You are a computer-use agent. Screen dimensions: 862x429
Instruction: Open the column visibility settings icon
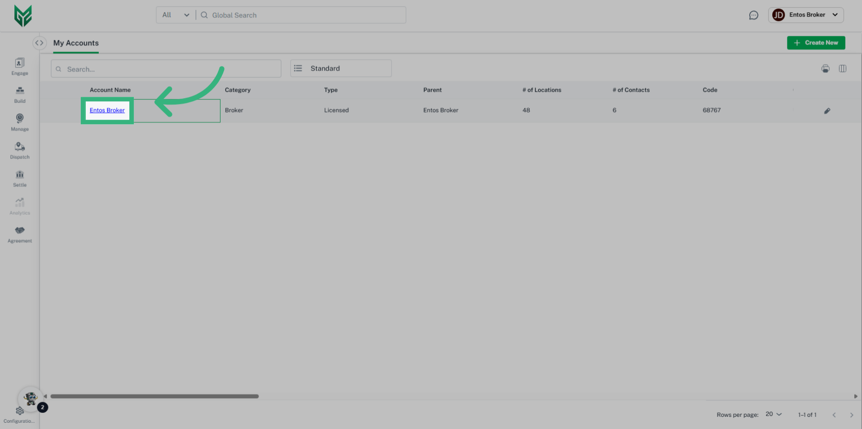[x=843, y=69]
